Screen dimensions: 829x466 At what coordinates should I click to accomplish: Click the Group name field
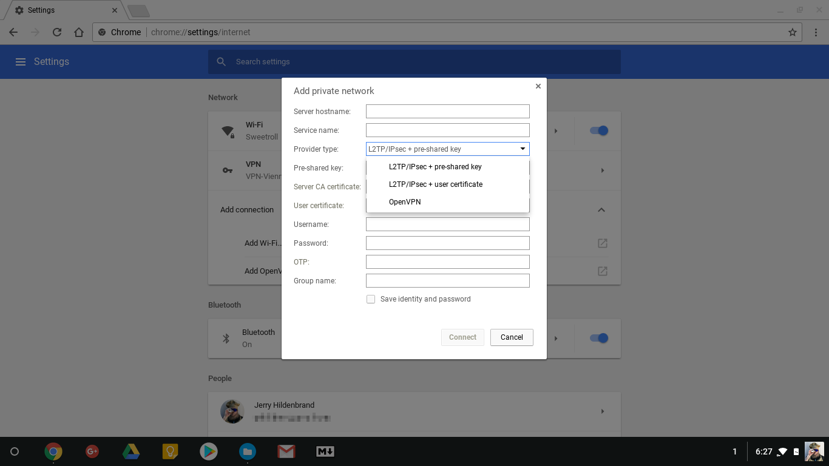click(x=448, y=281)
